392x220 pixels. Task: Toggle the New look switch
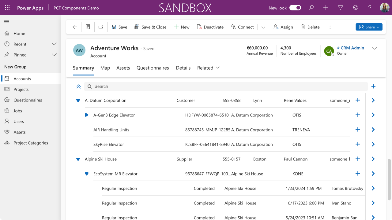(x=295, y=8)
